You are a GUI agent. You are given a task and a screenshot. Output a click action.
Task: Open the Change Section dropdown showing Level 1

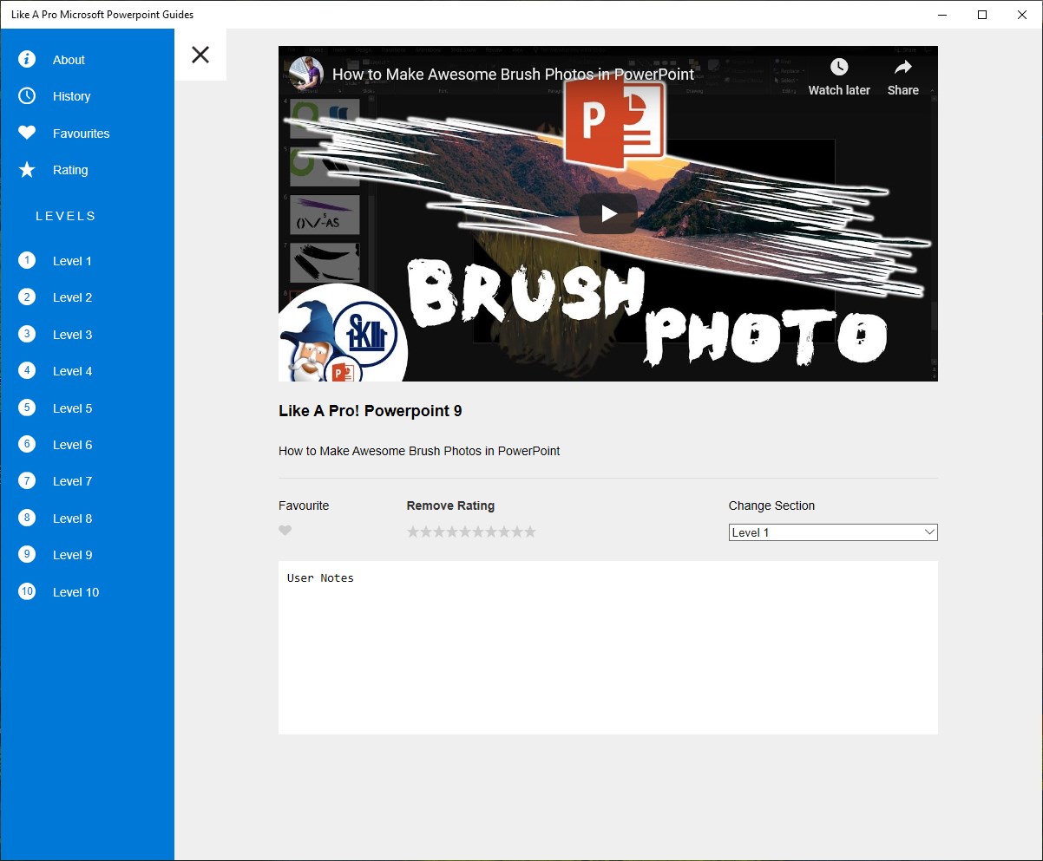(833, 532)
